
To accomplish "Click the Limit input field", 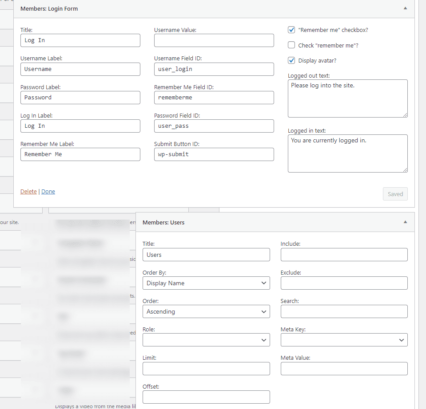I will [206, 369].
